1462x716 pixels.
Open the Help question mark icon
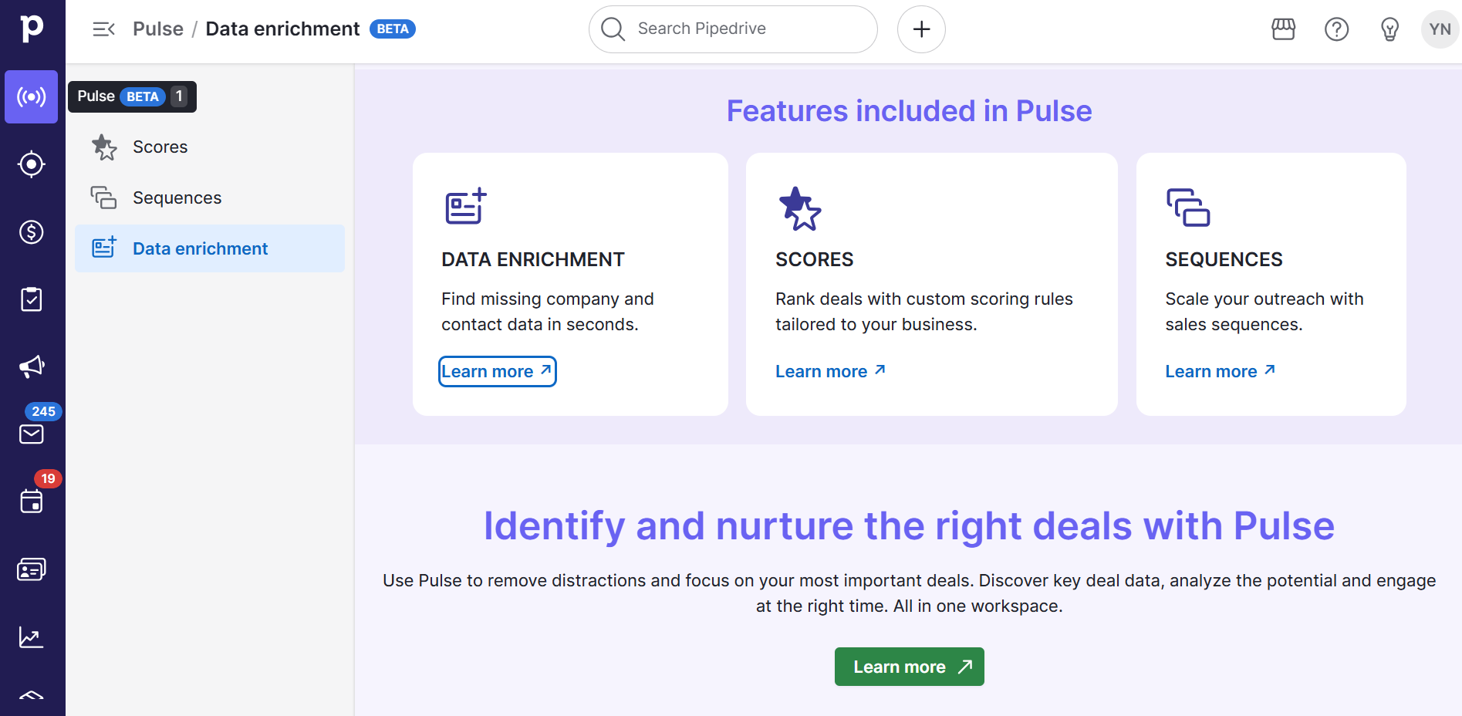1336,29
